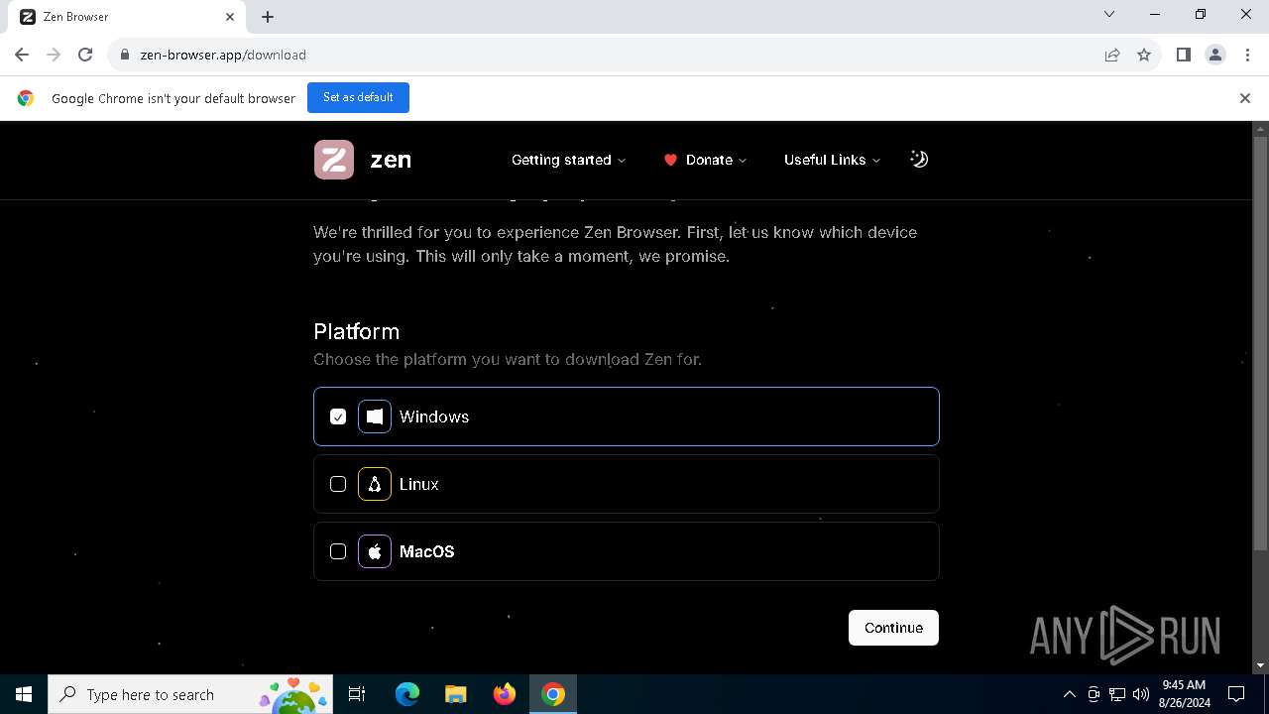
Task: Click the Continue button
Action: click(x=893, y=628)
